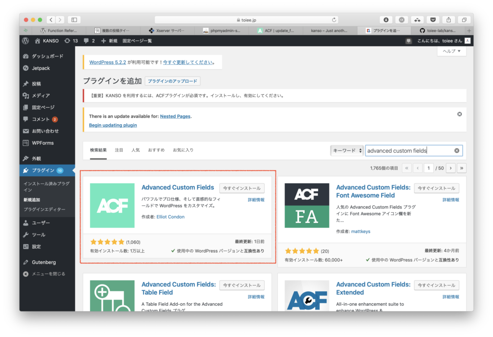The width and height of the screenshot is (493, 337).
Task: Switch to Xserver browser tab
Action: click(x=167, y=30)
